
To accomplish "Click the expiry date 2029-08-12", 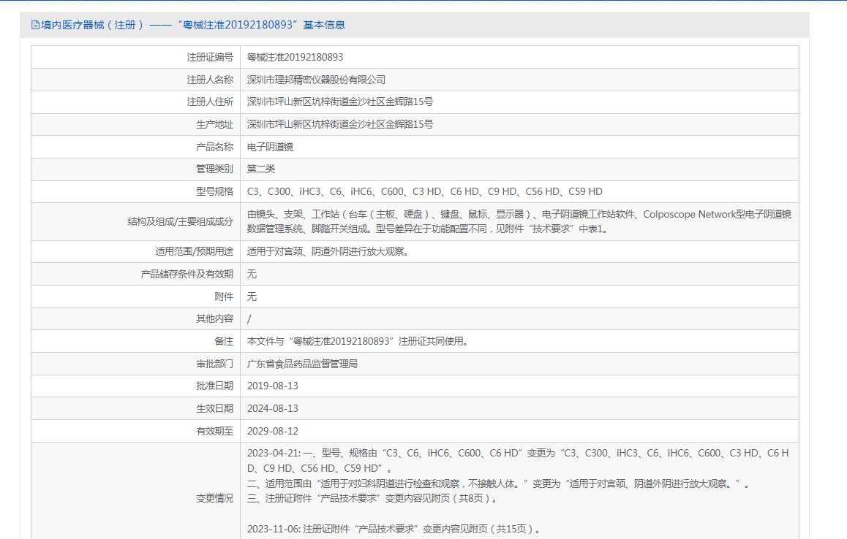I will click(x=272, y=431).
